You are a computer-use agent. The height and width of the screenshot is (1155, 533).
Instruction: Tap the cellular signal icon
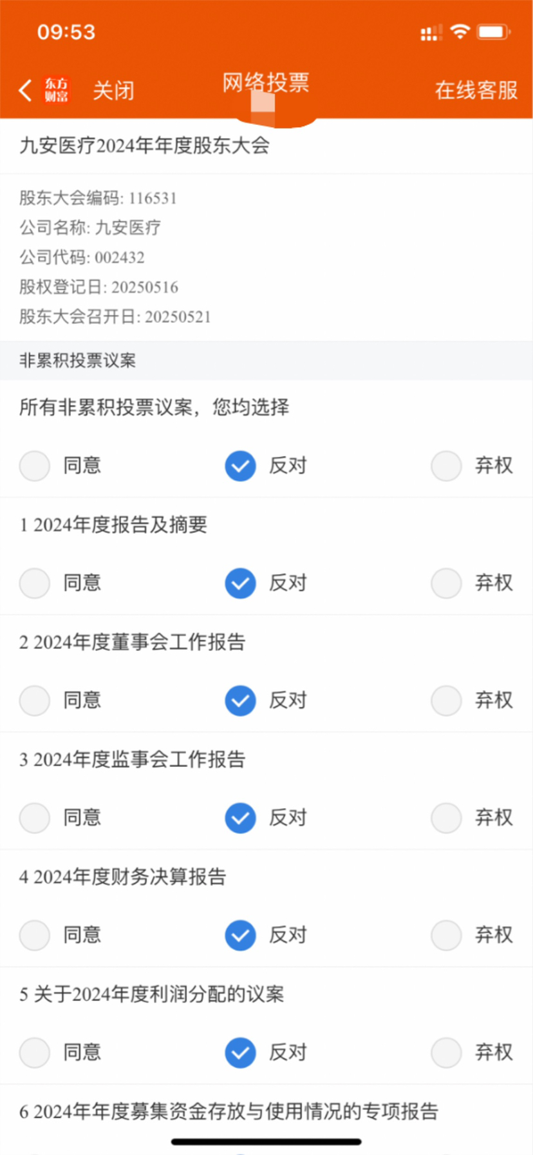[x=431, y=32]
